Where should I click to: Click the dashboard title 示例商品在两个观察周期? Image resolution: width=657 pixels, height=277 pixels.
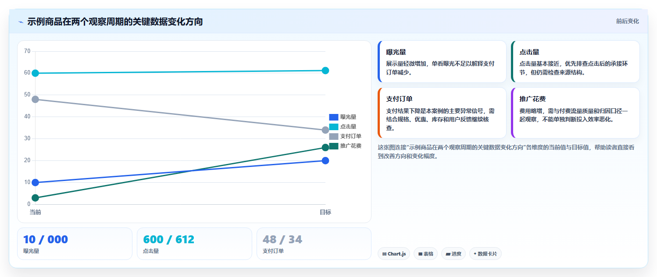click(x=115, y=21)
